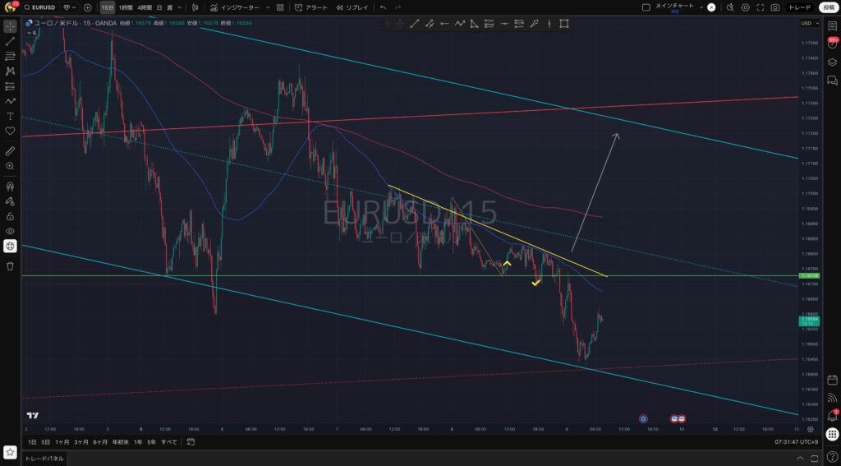Switch to the 1時間 timeframe
The width and height of the screenshot is (841, 466).
pyautogui.click(x=126, y=7)
